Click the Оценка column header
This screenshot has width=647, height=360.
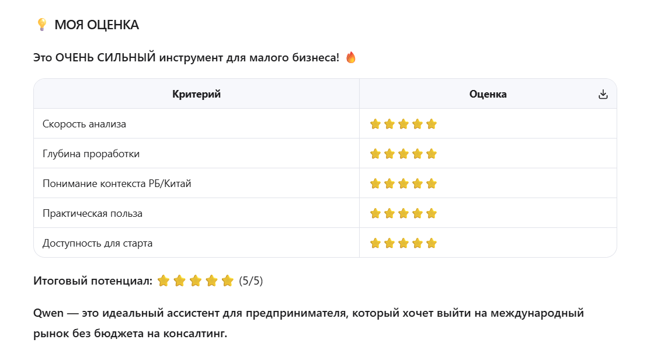[488, 94]
